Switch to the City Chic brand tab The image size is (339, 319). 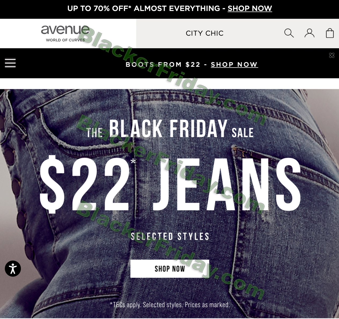pos(205,33)
